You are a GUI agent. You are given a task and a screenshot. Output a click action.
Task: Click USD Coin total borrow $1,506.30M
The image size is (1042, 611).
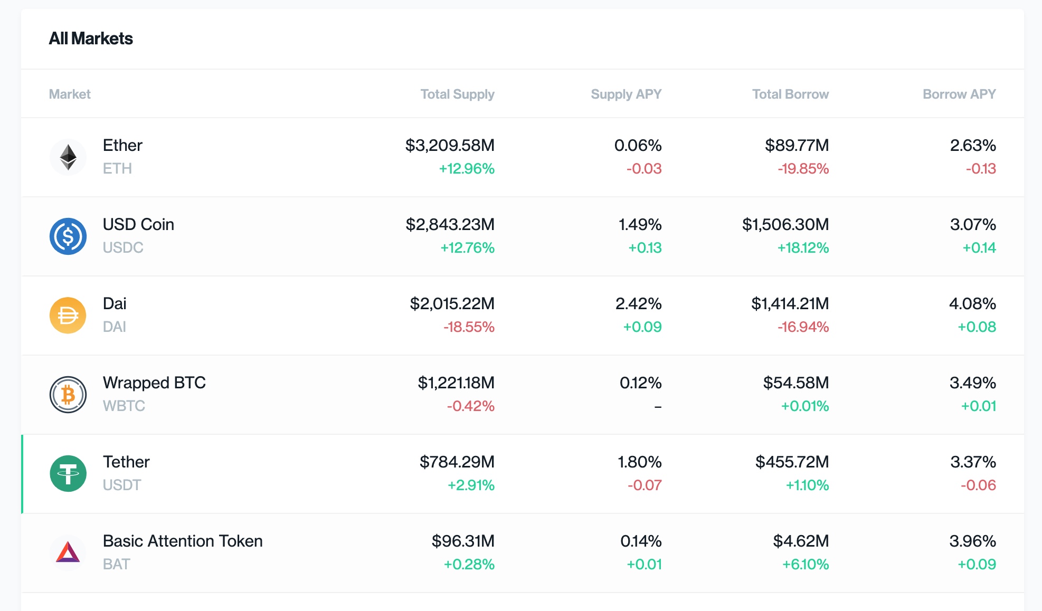tap(785, 224)
